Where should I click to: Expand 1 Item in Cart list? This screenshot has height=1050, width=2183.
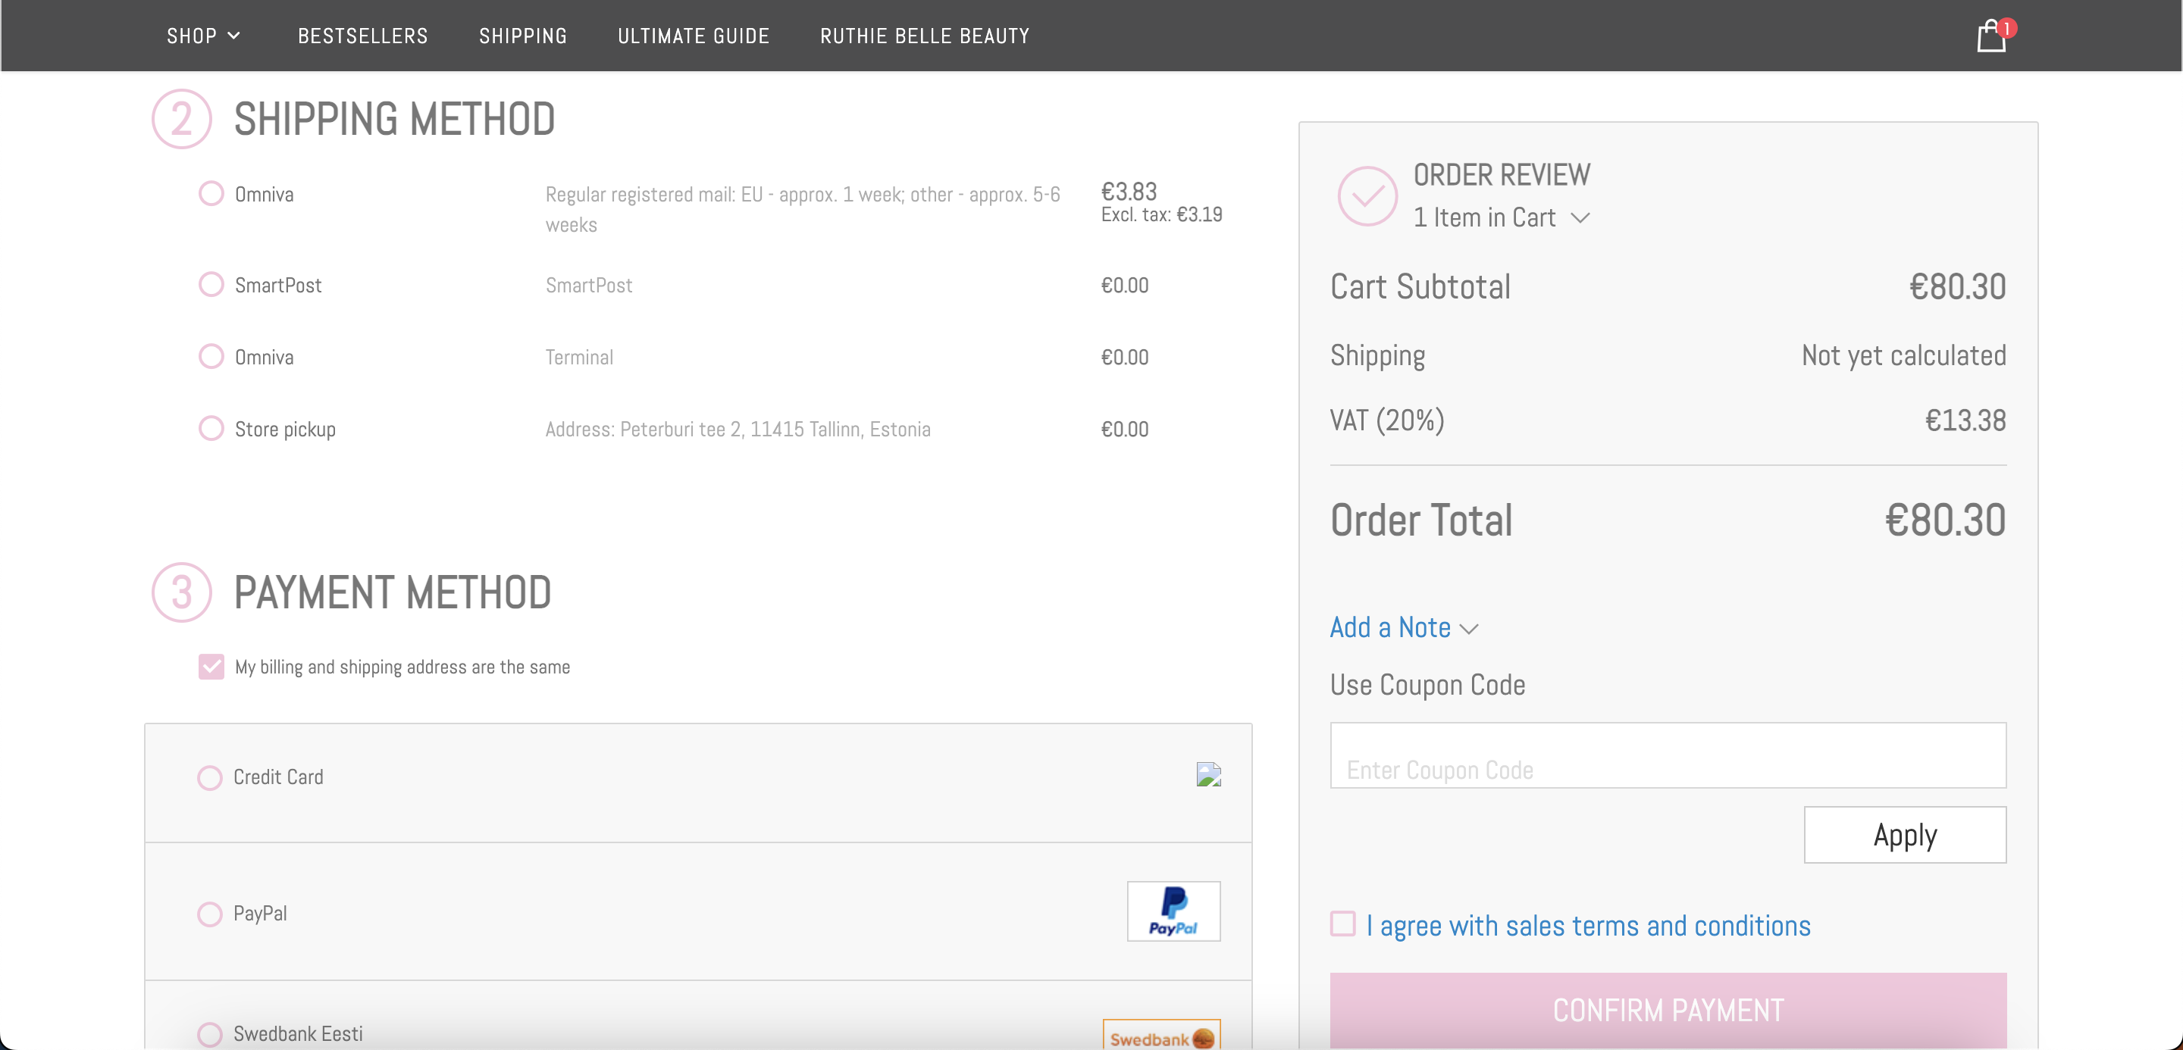(x=1501, y=217)
